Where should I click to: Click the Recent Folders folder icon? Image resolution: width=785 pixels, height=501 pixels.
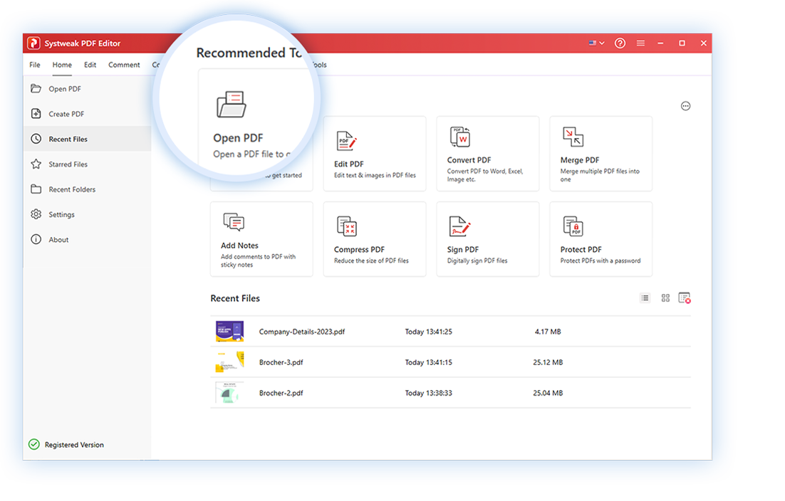[36, 189]
